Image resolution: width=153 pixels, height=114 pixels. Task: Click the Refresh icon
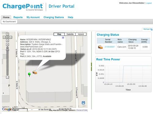[x=151, y=29]
